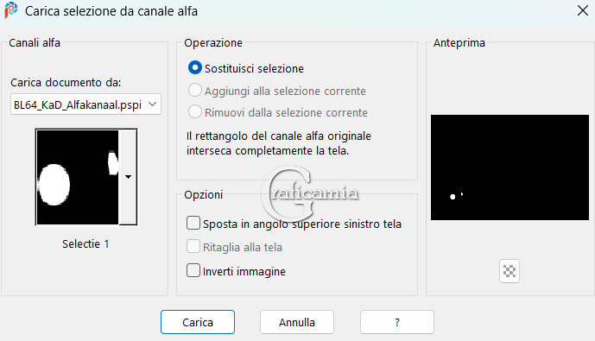The image size is (595, 341).
Task: Click the Anteprima selection preview image
Action: point(510,167)
